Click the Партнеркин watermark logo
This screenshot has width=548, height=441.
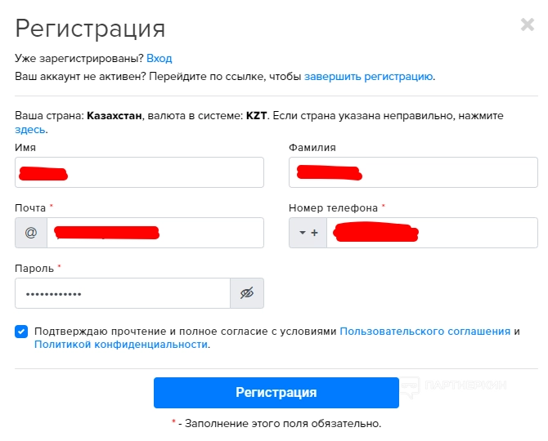coord(454,385)
